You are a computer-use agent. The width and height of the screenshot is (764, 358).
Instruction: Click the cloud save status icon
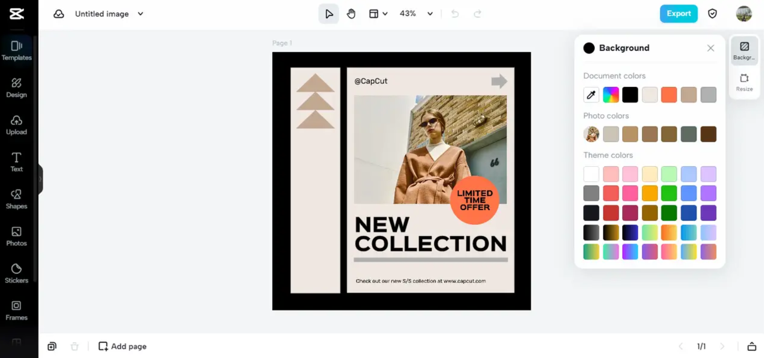tap(59, 14)
